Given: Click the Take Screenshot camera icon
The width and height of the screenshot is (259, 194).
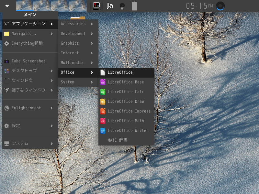Looking at the screenshot, I should click(6, 61).
